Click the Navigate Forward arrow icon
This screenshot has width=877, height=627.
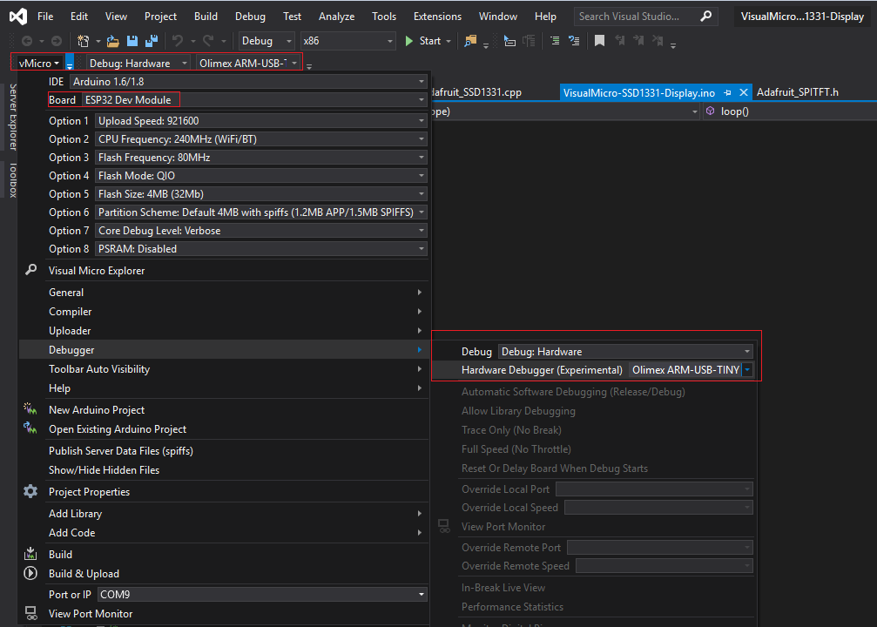pos(57,41)
